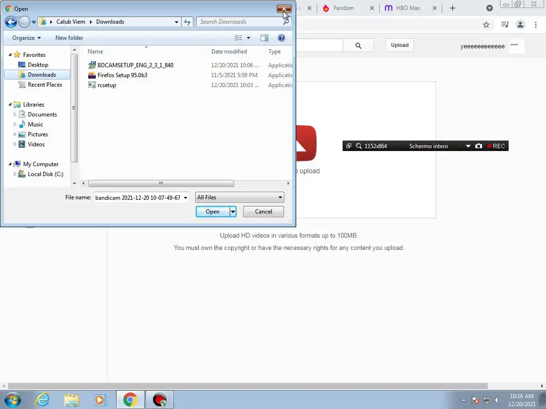Close the HBO Max tab

click(x=435, y=8)
